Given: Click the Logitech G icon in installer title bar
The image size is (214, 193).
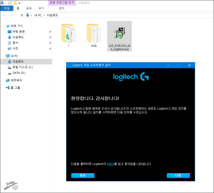Looking at the screenshot, I should point(69,65).
